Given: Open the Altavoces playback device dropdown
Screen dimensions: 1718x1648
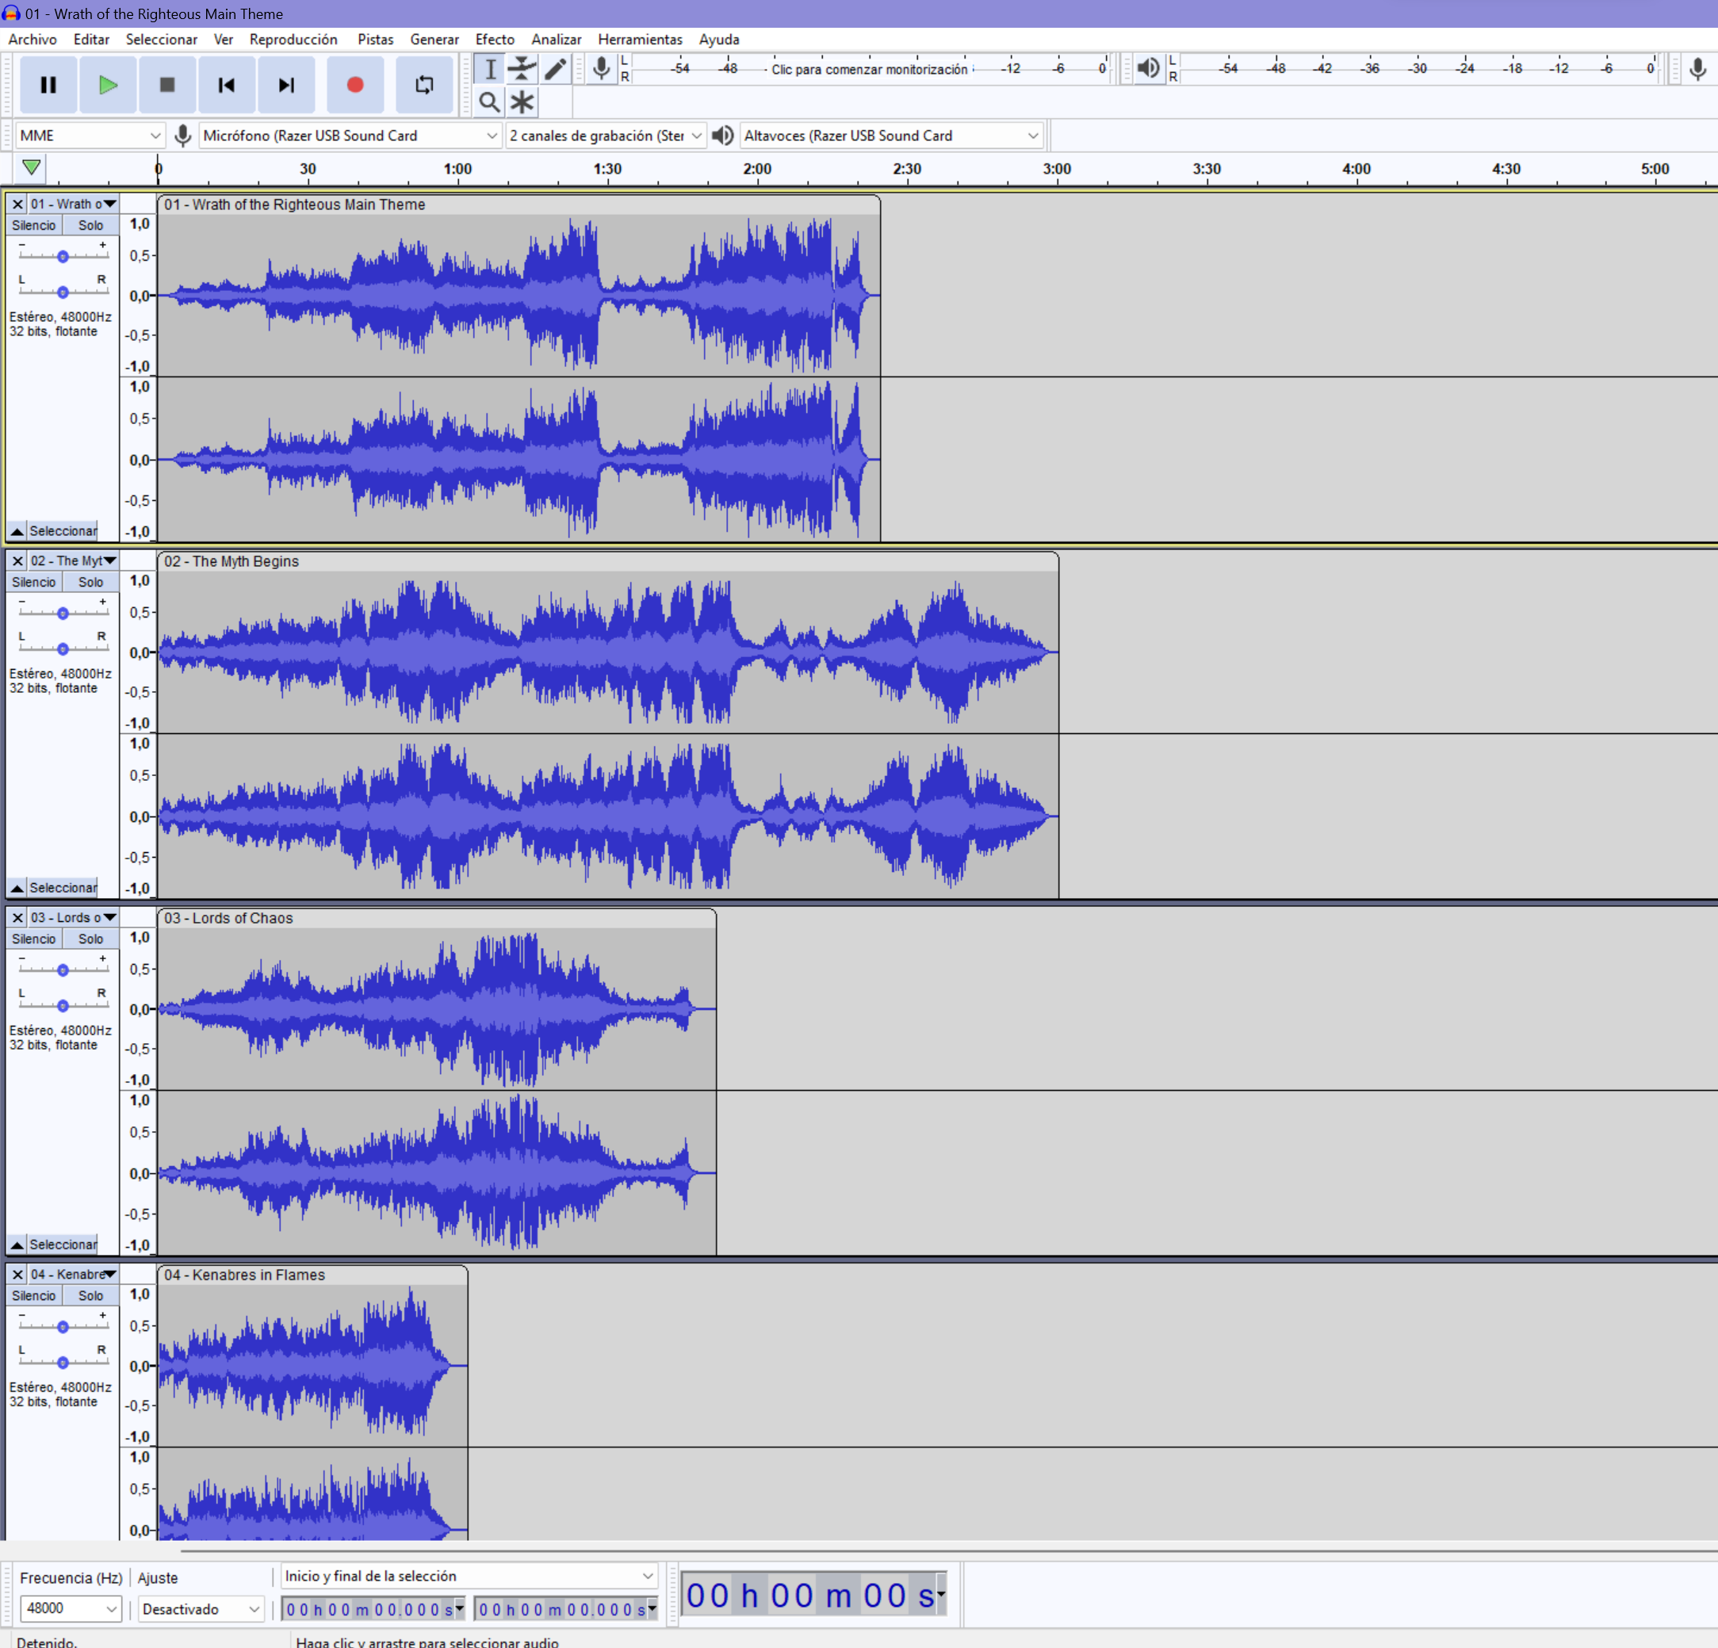Looking at the screenshot, I should coord(891,135).
